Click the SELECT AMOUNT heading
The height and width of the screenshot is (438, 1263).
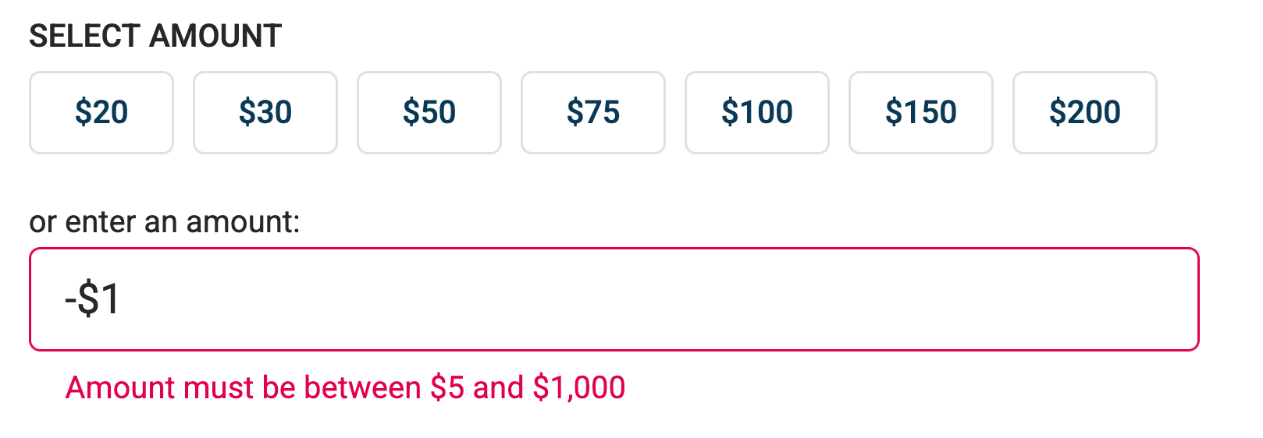(155, 36)
